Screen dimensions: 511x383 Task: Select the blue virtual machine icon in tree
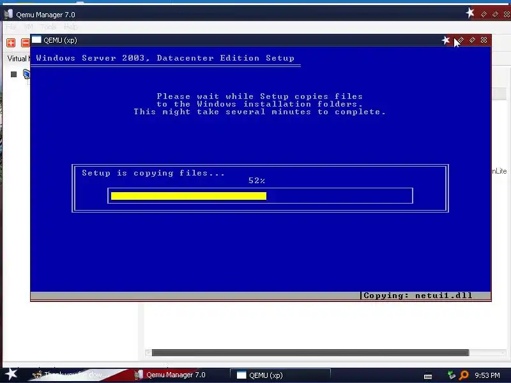pos(26,74)
